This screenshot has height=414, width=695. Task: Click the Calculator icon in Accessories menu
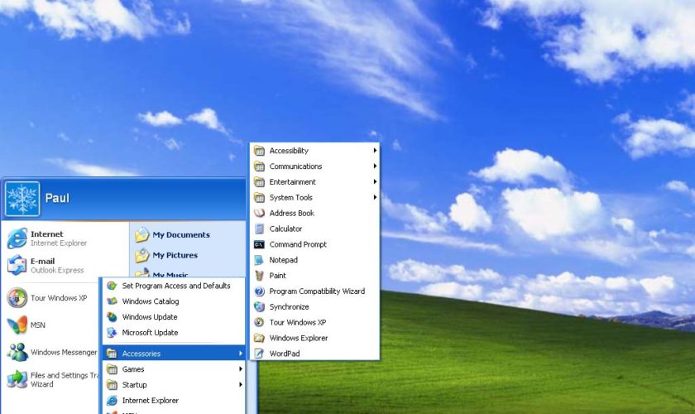259,229
